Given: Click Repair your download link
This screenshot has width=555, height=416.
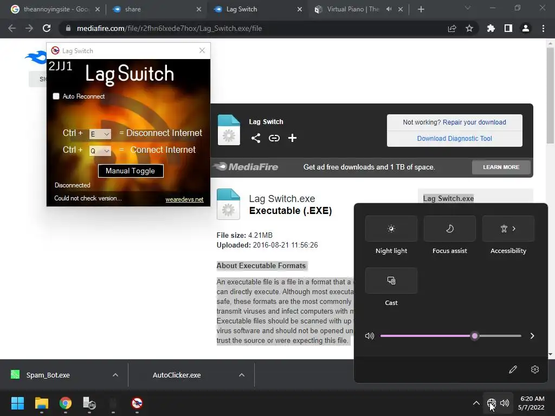Looking at the screenshot, I should [474, 122].
